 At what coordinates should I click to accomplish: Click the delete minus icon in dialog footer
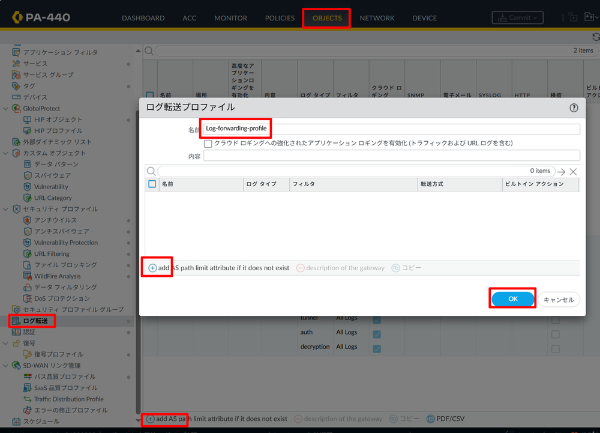pos(301,268)
